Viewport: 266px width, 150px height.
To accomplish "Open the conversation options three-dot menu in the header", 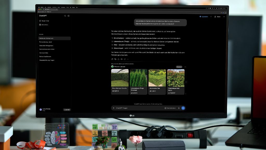I will 224,17.
